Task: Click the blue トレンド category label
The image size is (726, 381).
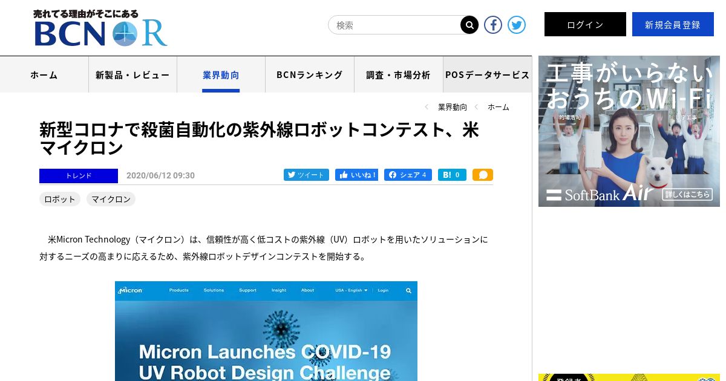Action: (79, 176)
